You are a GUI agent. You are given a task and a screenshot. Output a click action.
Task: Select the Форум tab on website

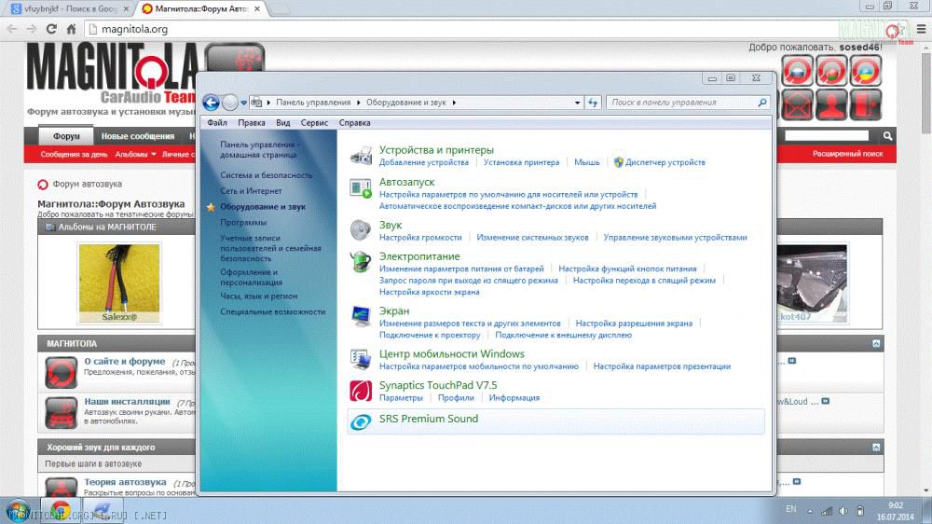(66, 135)
